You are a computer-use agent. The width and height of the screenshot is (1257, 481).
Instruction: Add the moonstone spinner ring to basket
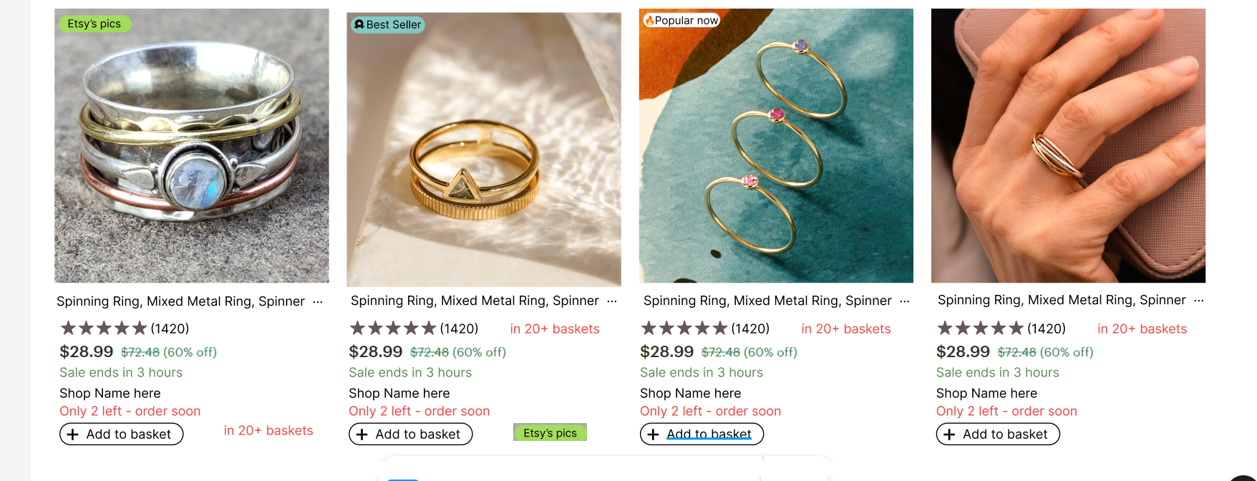[121, 434]
